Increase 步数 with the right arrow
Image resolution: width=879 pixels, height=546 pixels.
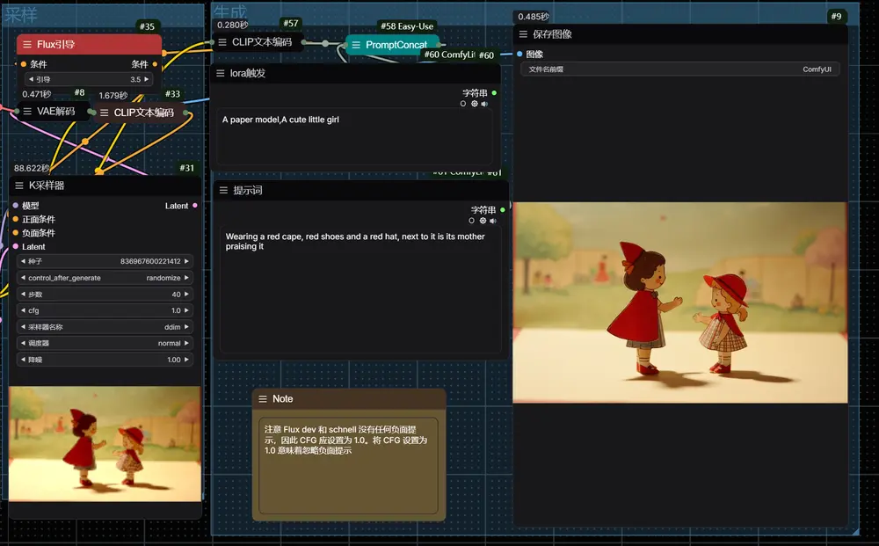click(x=187, y=295)
